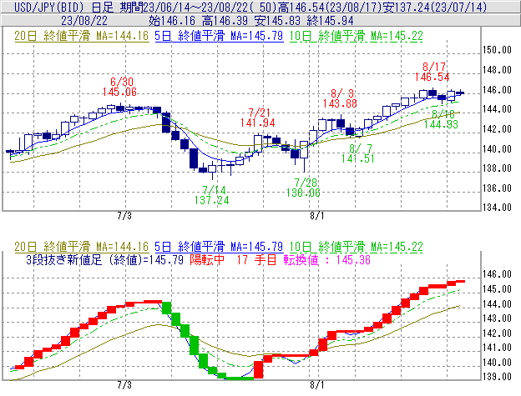
Task: Click the low 137.24(23/07/14) header value
Action: tap(435, 7)
